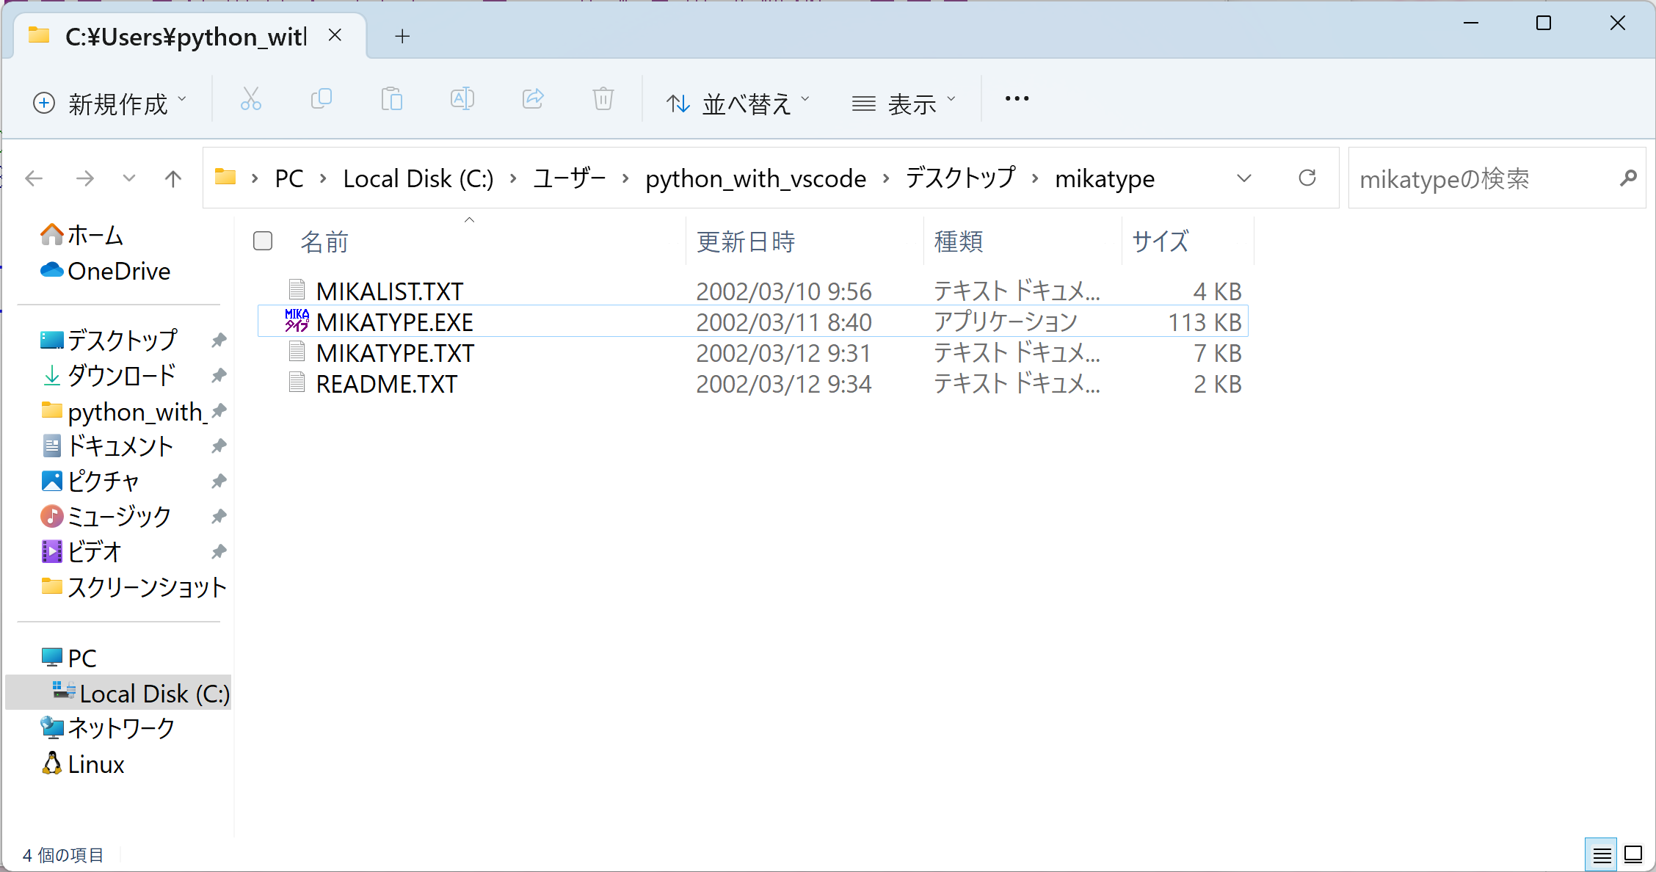Click the mikatype search box

pyautogui.click(x=1483, y=178)
